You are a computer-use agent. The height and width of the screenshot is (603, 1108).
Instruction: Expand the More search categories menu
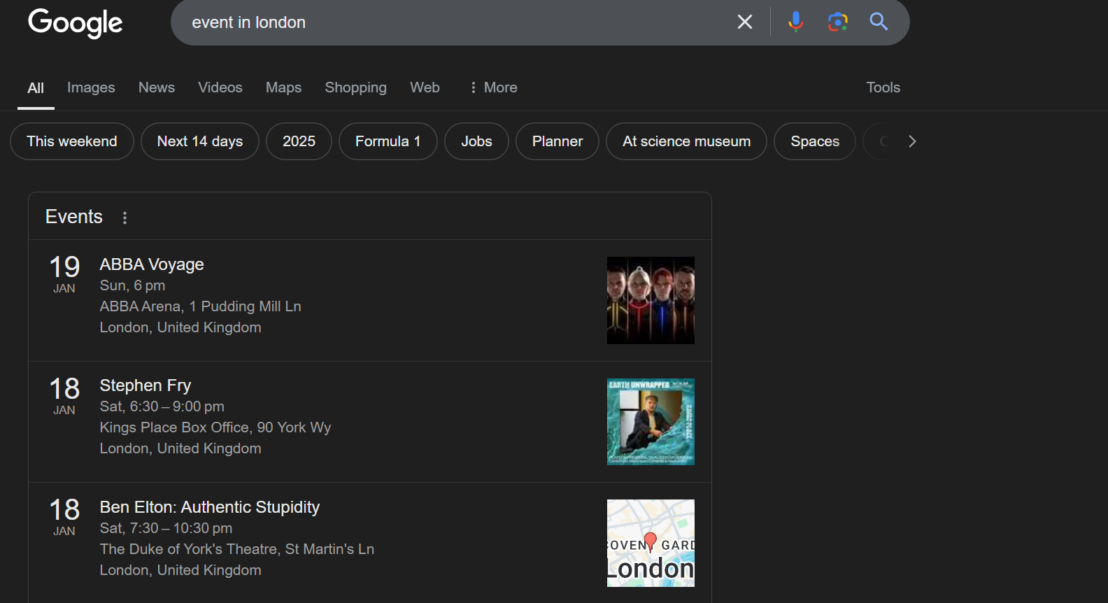click(x=494, y=87)
